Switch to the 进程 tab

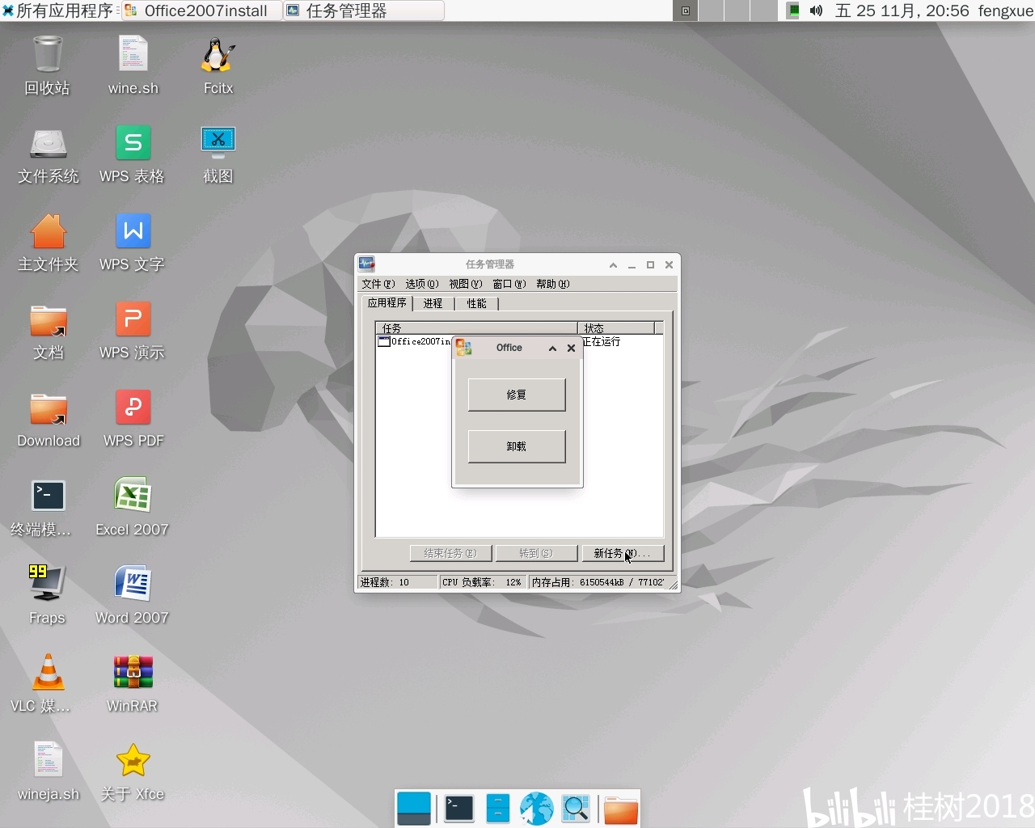[x=433, y=304]
